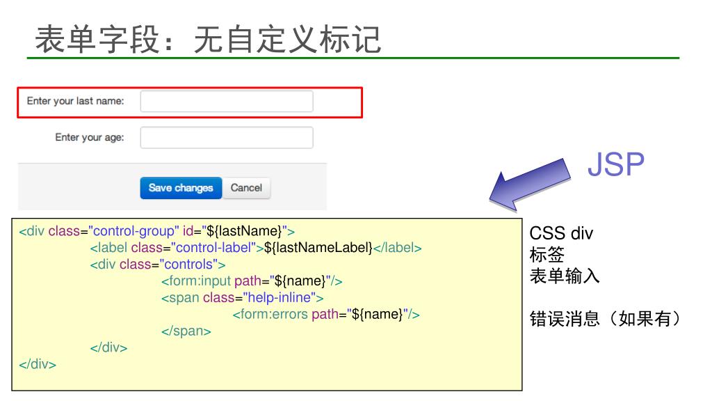
Task: Click the 错误消息（如果有） annotation text
Action: (606, 318)
